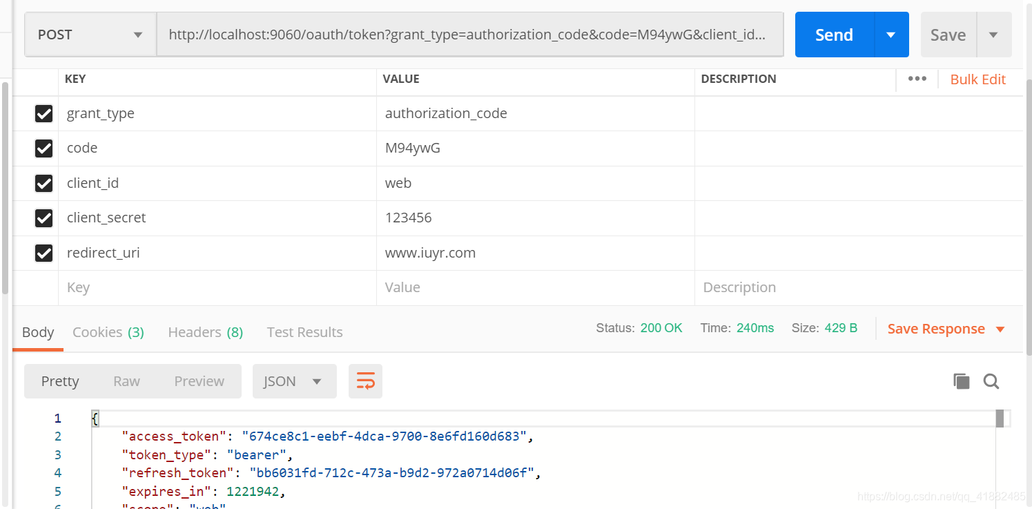Click the request URL field
This screenshot has height=509, width=1032.
(470, 35)
